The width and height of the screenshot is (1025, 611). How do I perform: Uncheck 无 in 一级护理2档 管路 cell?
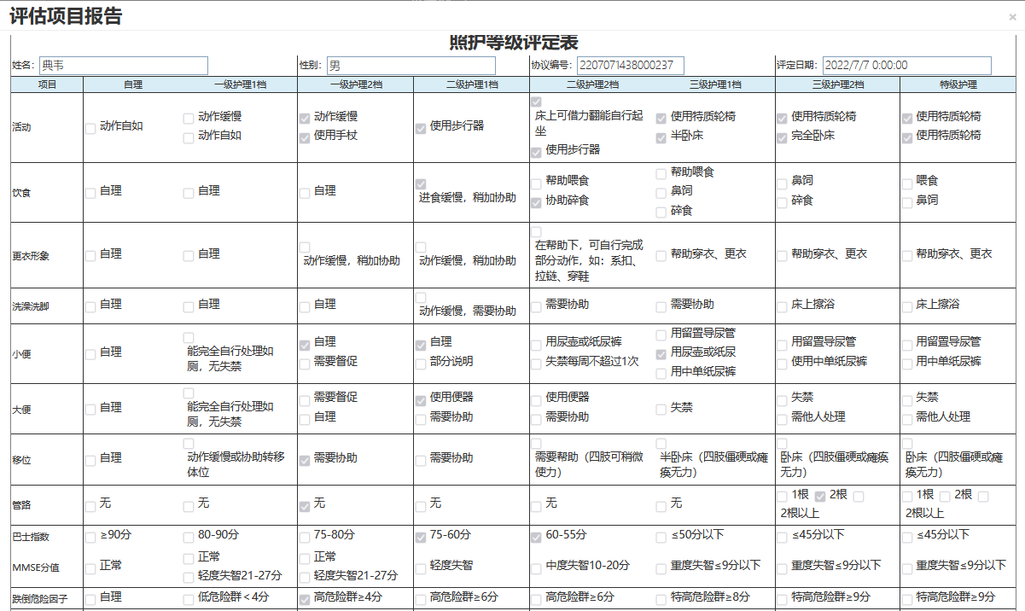coord(305,507)
